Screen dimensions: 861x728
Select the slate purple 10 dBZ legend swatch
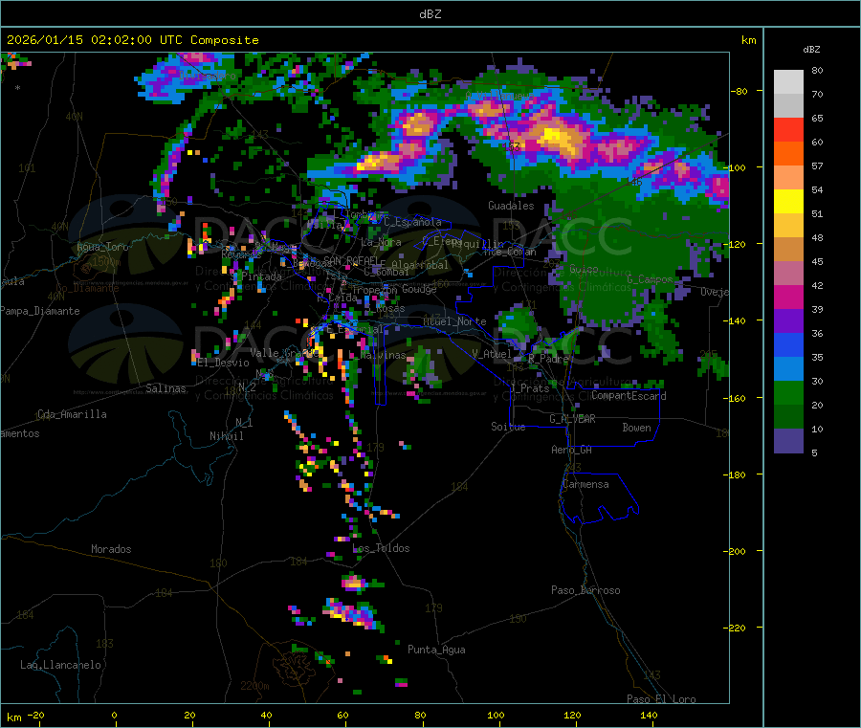(x=788, y=440)
